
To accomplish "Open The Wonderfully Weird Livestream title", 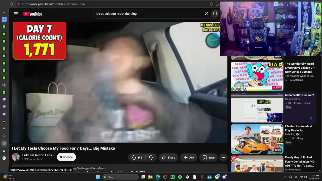I will (300, 68).
